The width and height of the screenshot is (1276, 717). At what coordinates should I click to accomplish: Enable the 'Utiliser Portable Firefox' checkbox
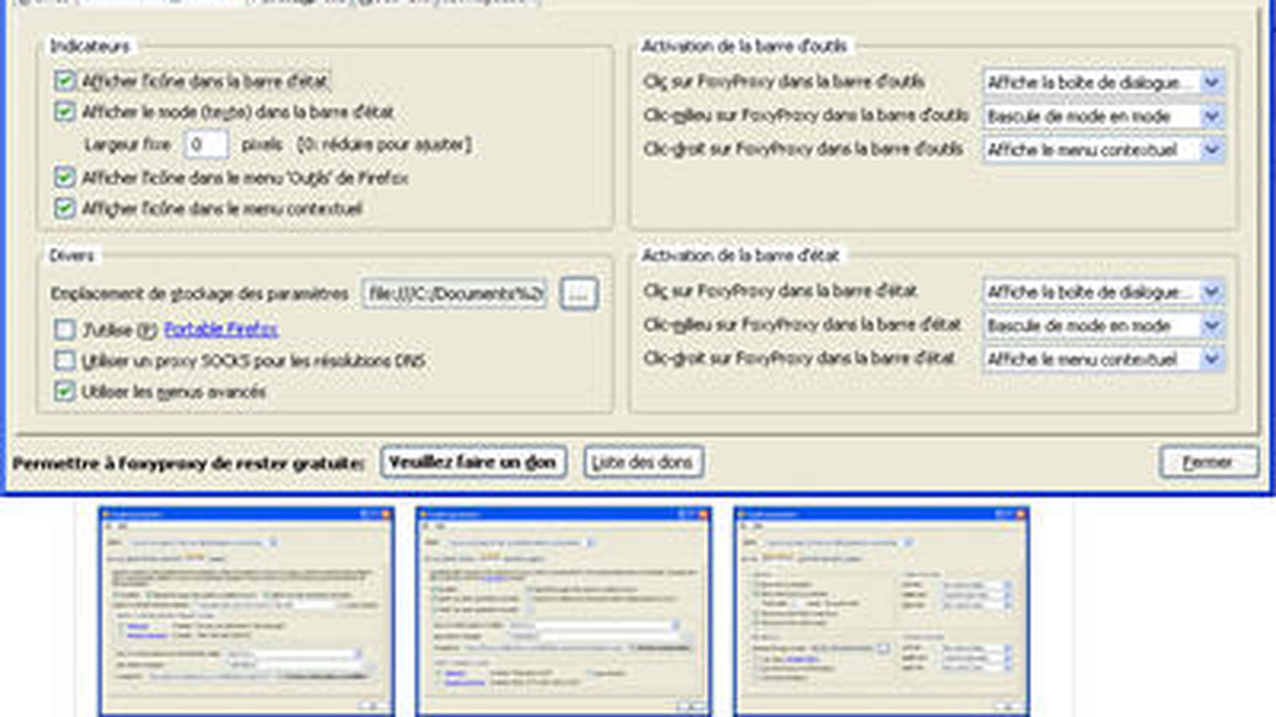65,329
